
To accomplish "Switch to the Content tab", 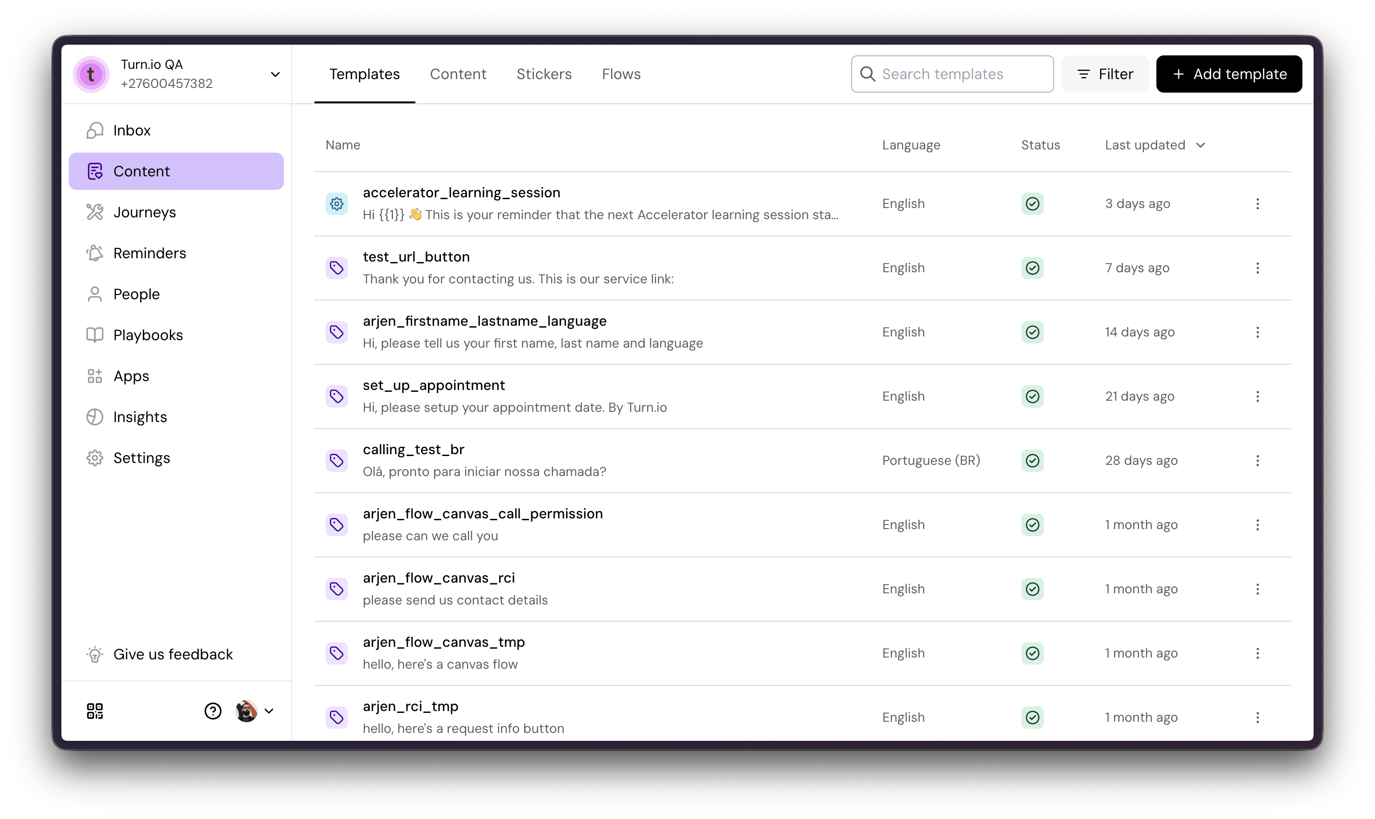I will [x=458, y=74].
